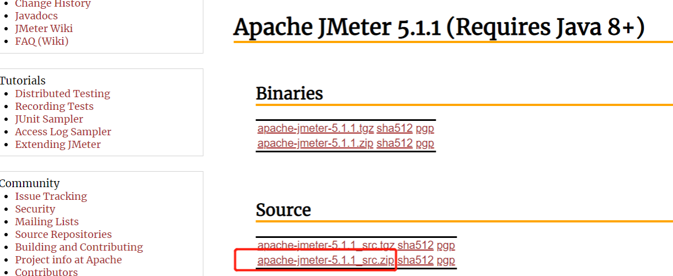Go to Distributed Testing tutorial
The height and width of the screenshot is (276, 673).
coord(63,94)
